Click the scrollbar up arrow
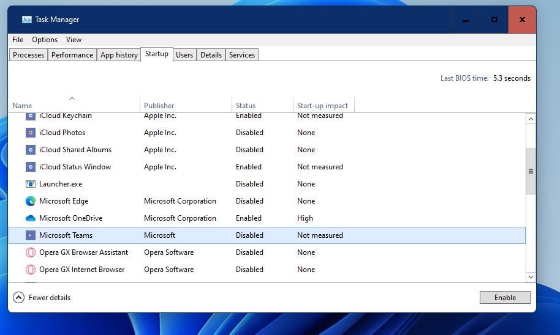Screen dimensions: 560x335 coord(531,119)
